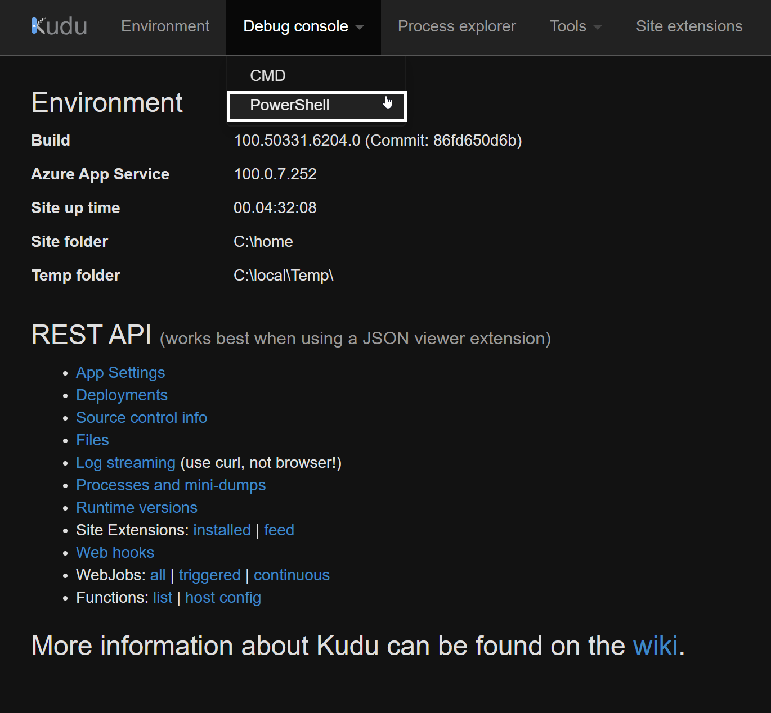The height and width of the screenshot is (713, 771).
Task: Open Processes and mini-dumps link
Action: coord(171,485)
